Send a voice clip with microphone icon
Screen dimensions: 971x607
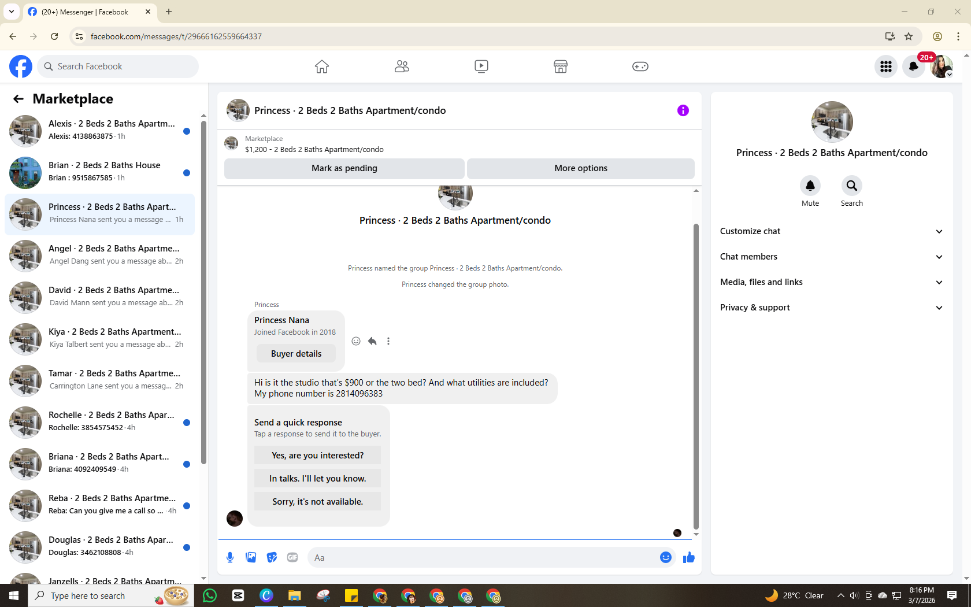click(x=230, y=557)
